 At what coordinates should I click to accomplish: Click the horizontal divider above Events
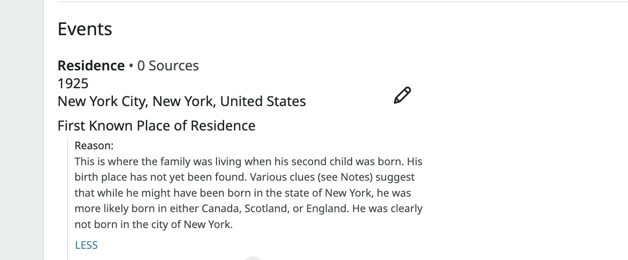tap(330, 2)
